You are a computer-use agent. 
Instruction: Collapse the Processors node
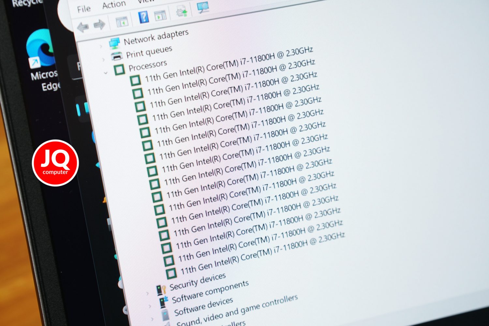[x=106, y=73]
